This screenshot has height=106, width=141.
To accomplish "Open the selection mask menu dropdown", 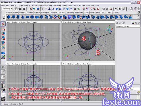I will [43, 9].
